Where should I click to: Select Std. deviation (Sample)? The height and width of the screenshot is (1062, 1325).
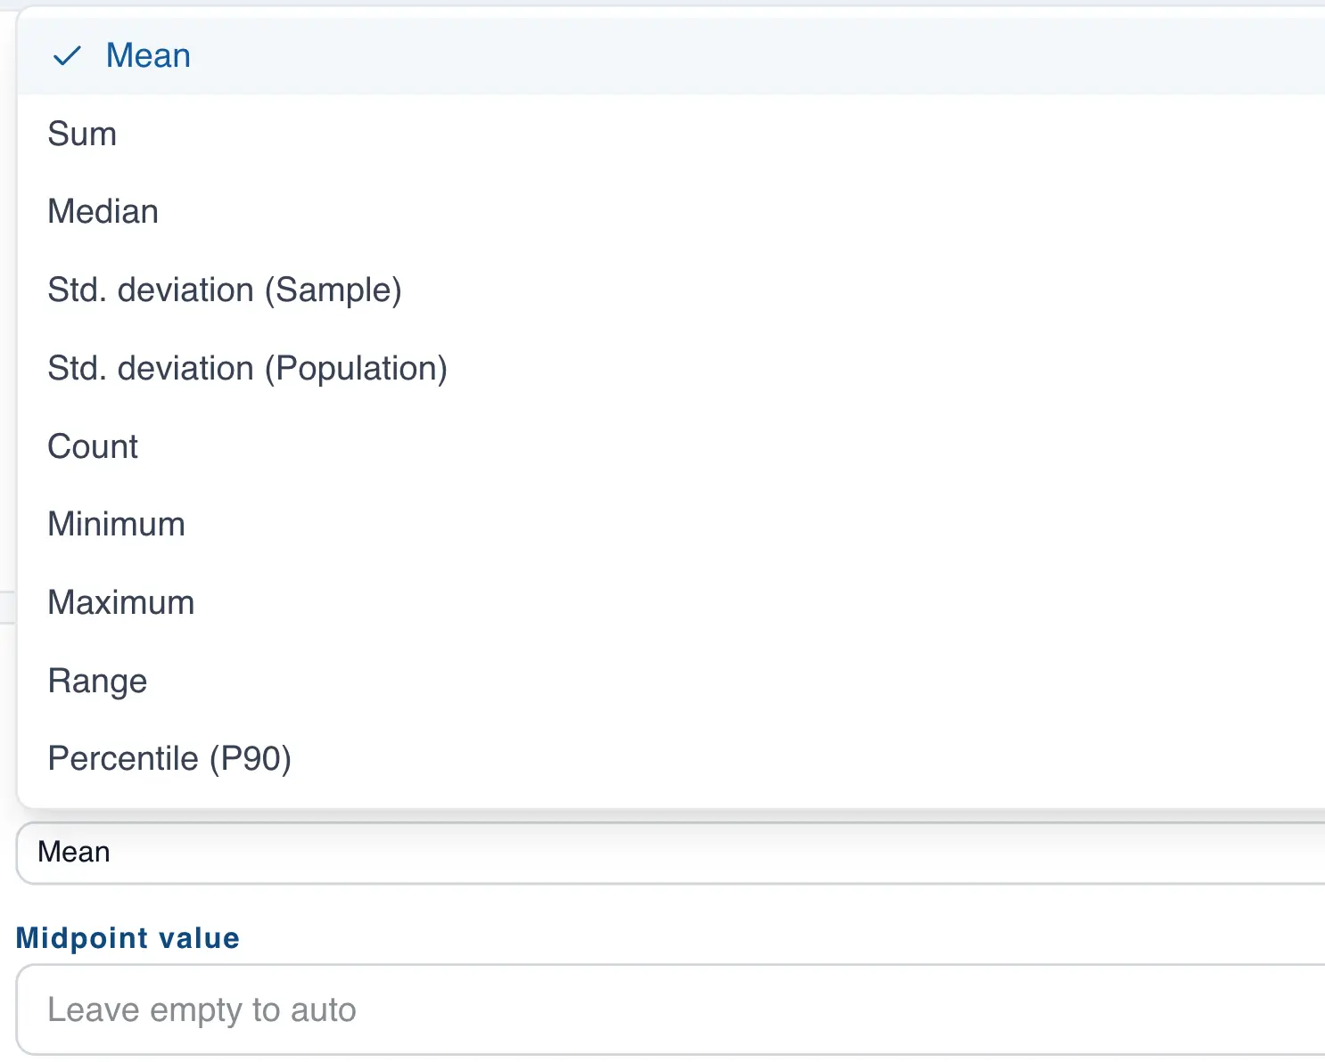coord(225,290)
